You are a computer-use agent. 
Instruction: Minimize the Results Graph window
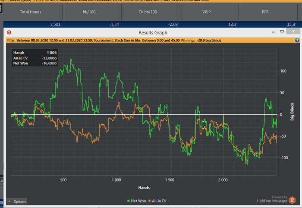pyautogui.click(x=273, y=32)
